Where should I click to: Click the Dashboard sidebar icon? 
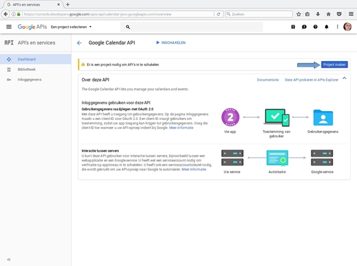click(9, 59)
